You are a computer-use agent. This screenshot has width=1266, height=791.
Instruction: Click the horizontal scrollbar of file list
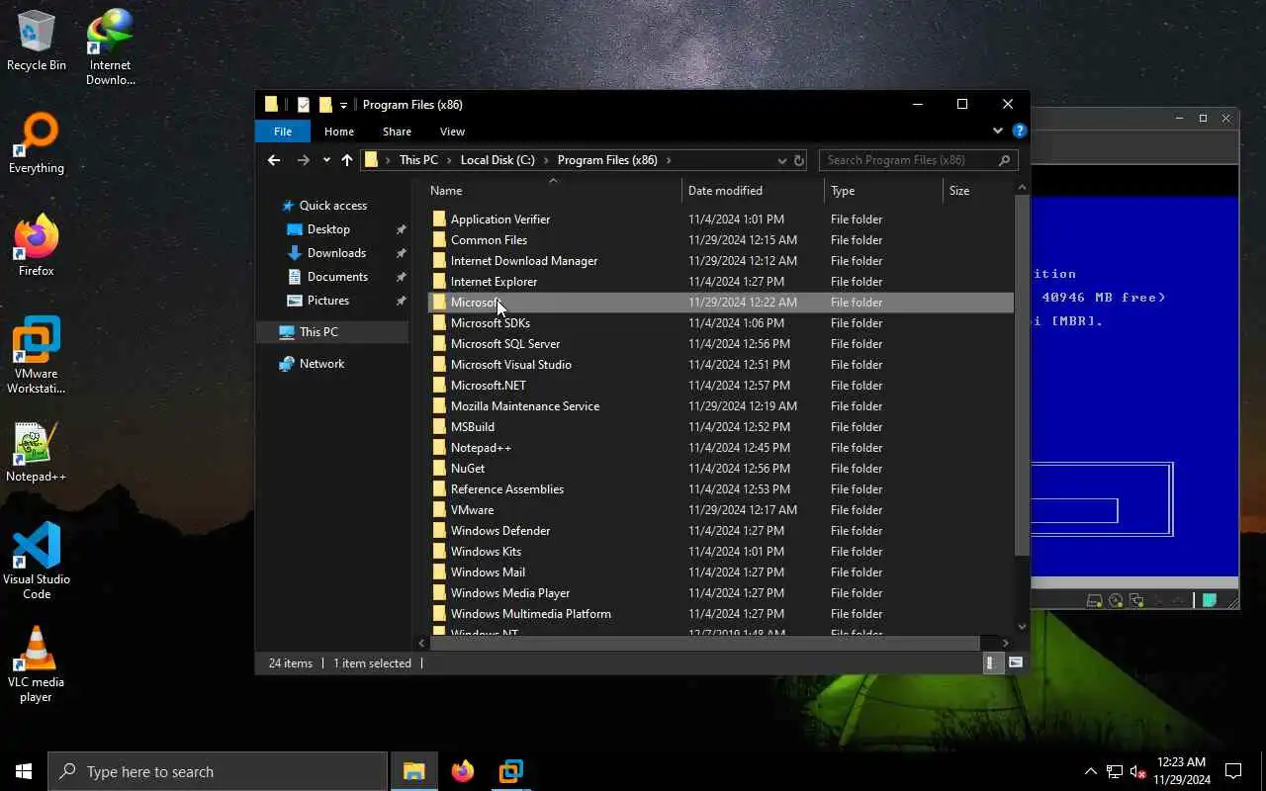(x=705, y=644)
